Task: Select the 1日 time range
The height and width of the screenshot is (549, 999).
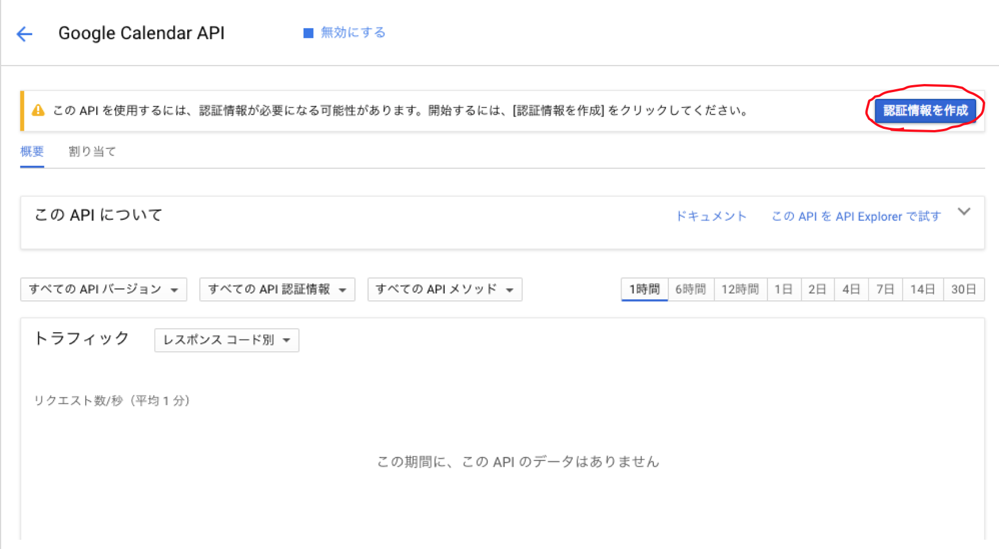Action: coord(784,289)
